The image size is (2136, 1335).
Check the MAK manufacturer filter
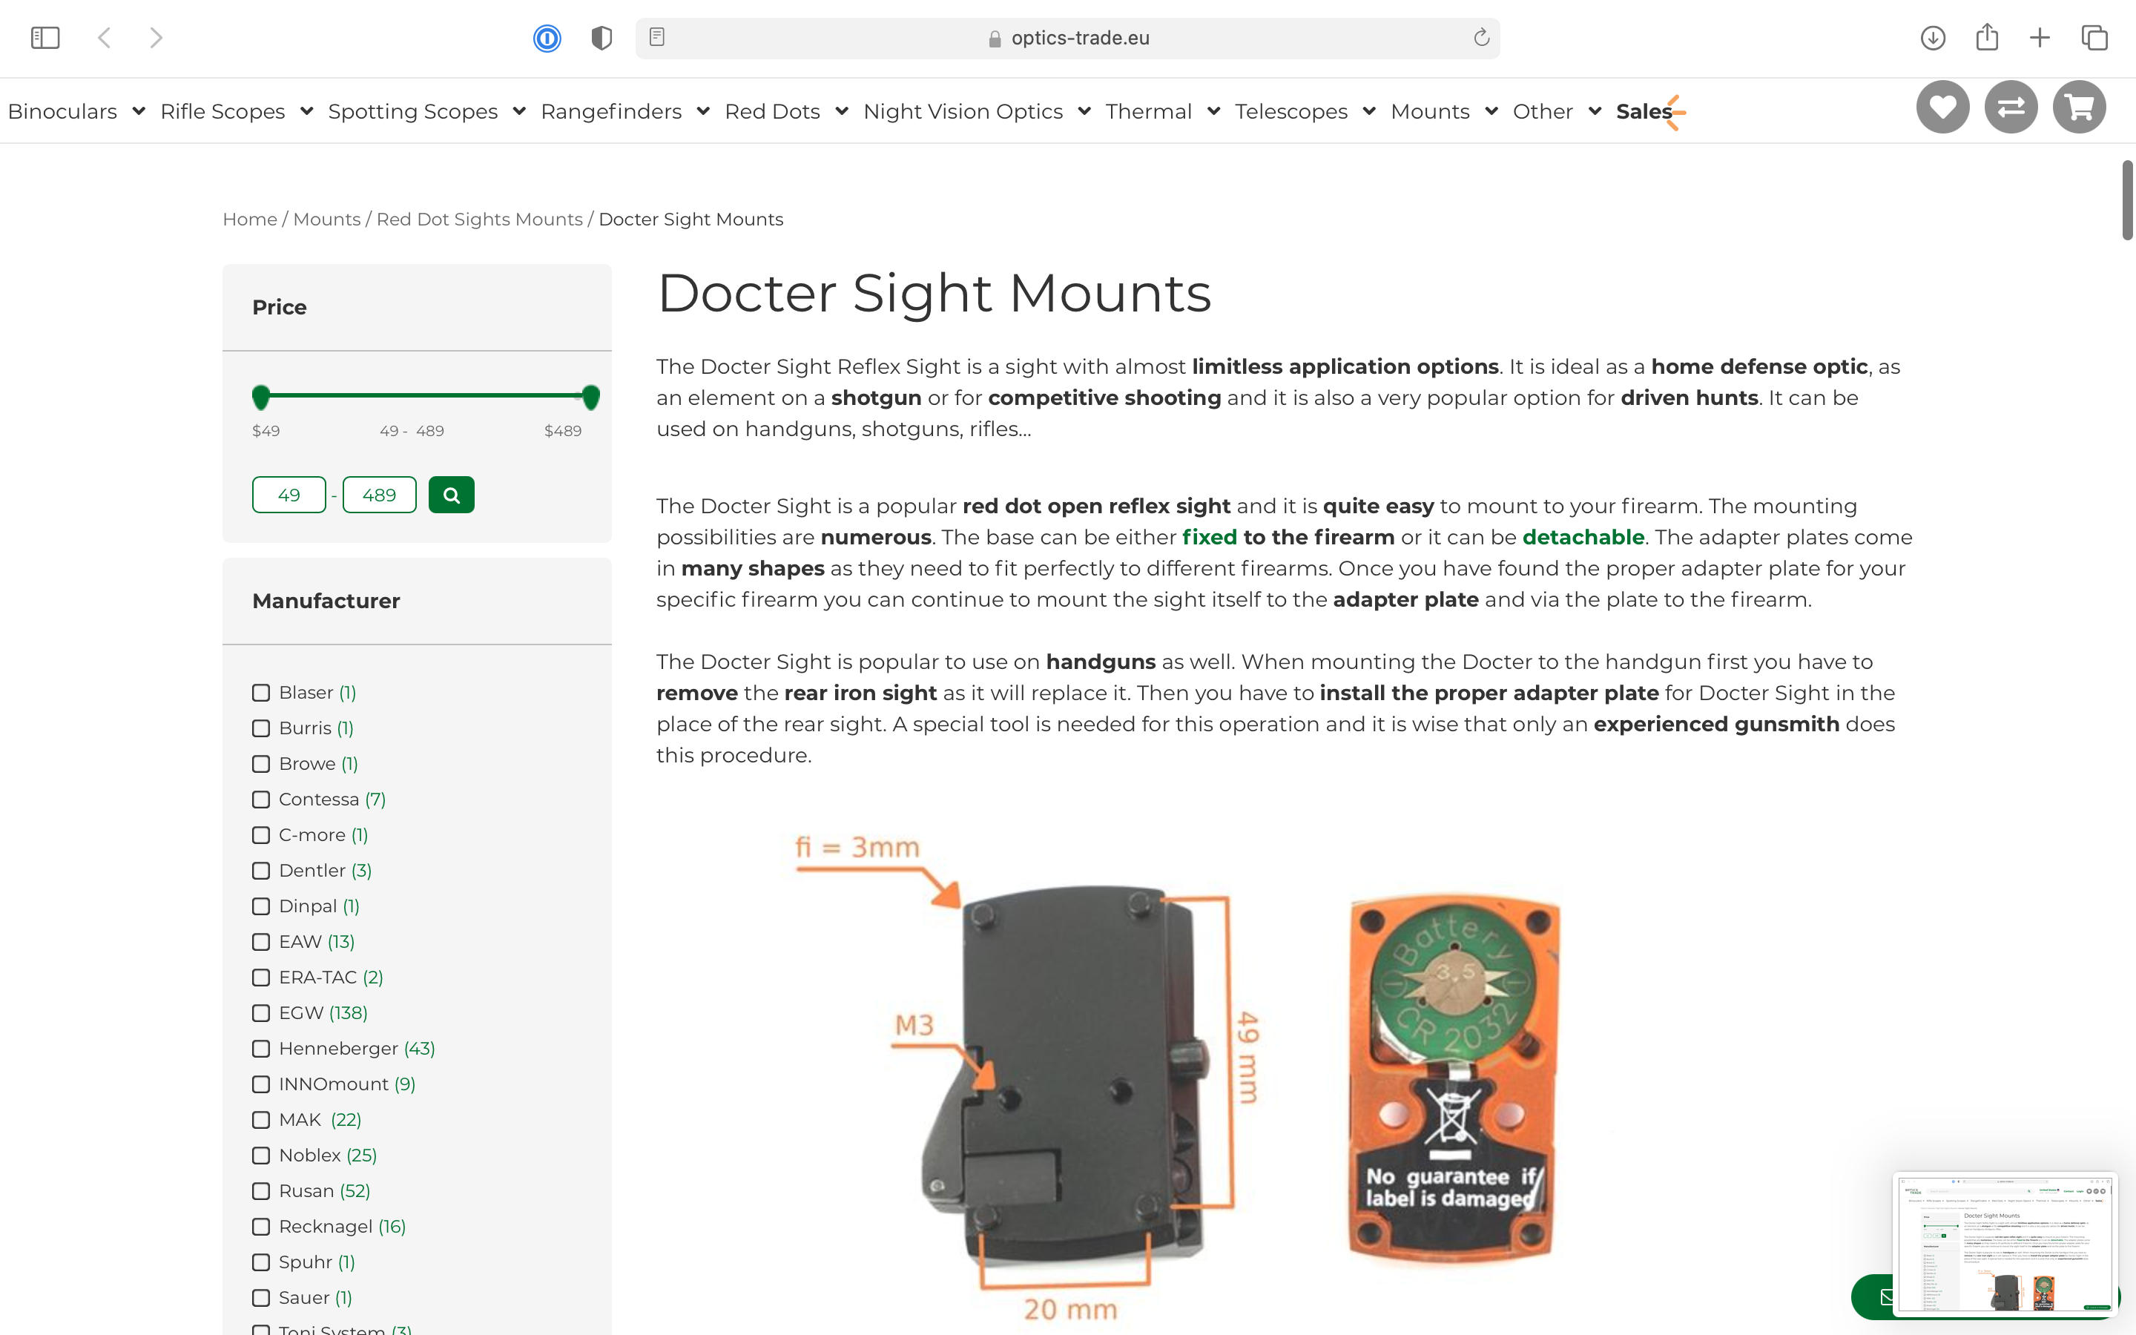(x=261, y=1121)
